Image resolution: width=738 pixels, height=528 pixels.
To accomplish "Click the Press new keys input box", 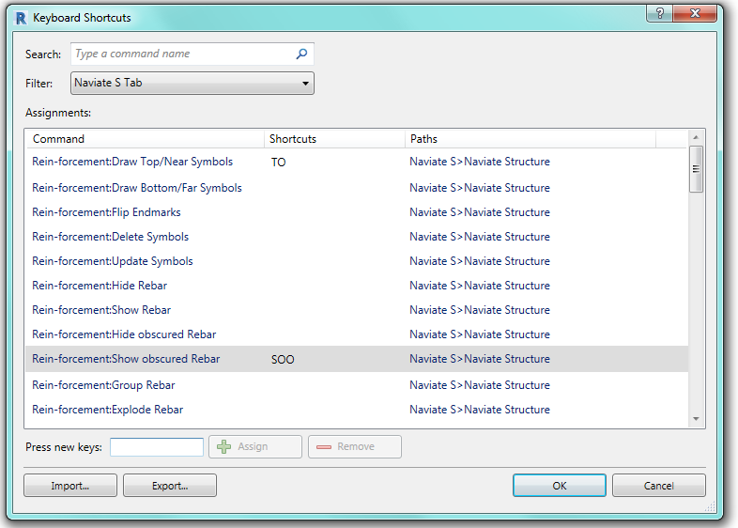I will pos(157,447).
